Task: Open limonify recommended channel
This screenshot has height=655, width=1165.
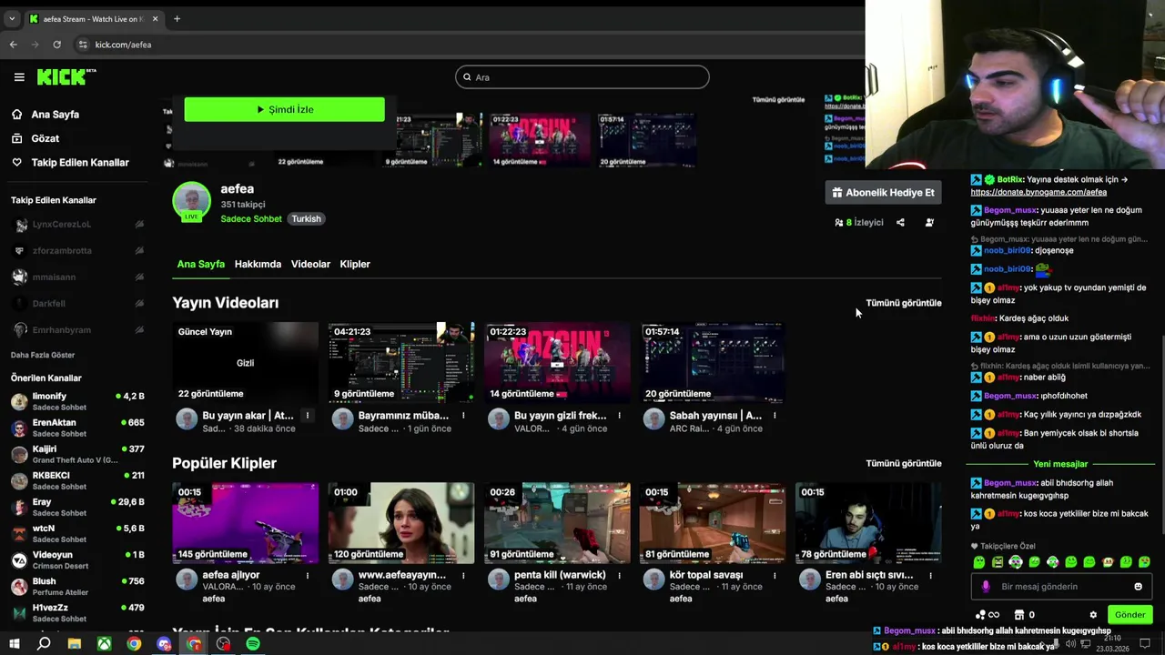Action: pos(77,401)
